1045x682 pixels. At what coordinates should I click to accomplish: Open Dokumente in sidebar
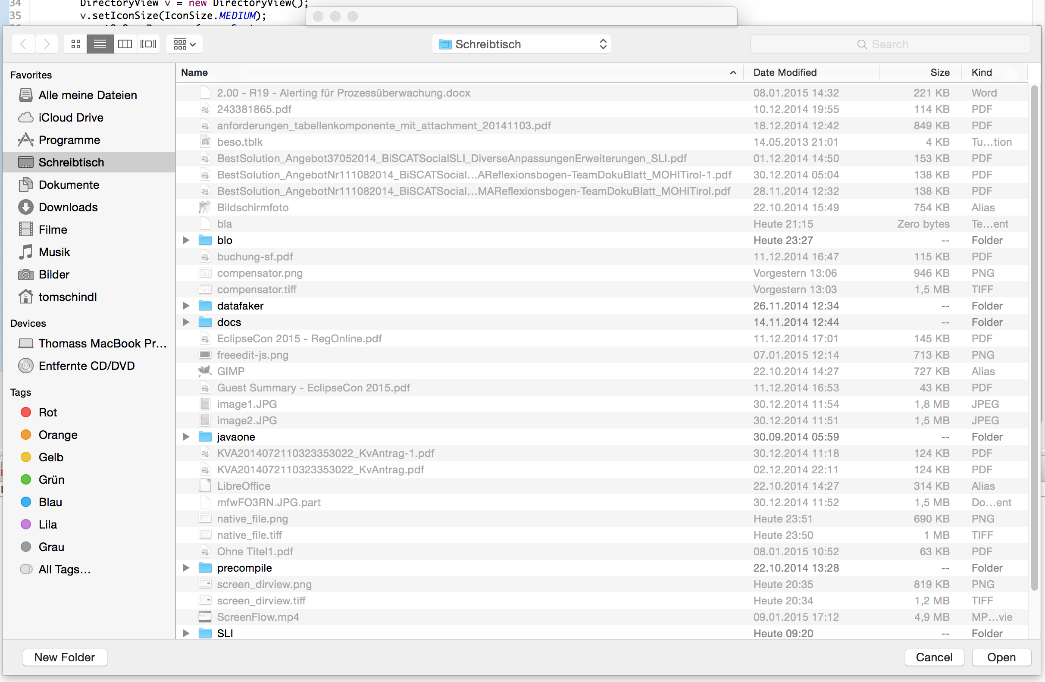[88, 185]
